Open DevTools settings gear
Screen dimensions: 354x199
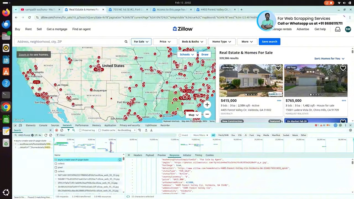click(x=340, y=125)
